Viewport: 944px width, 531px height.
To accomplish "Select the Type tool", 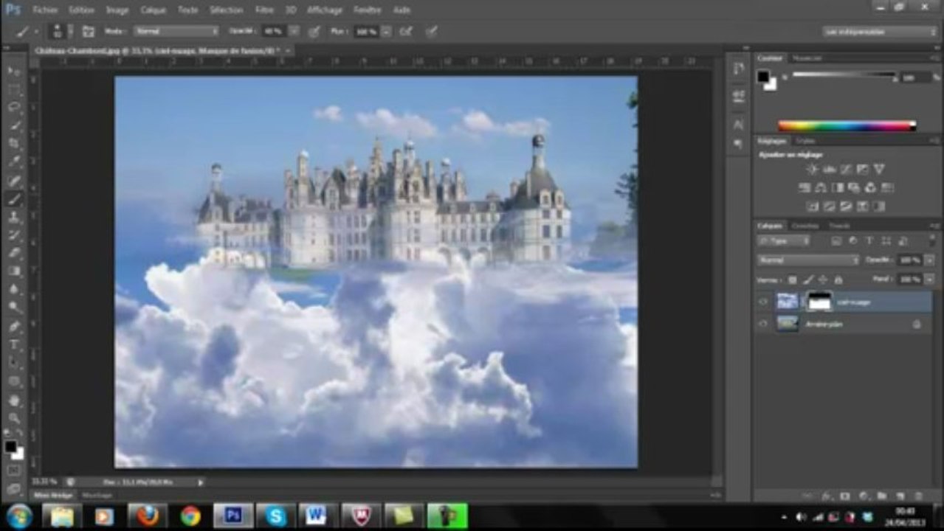I will click(14, 344).
